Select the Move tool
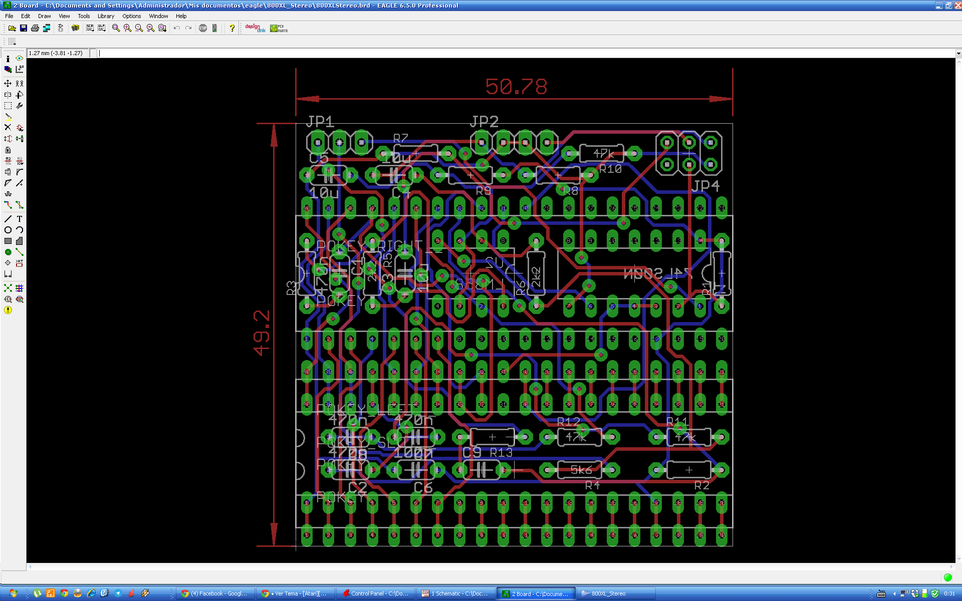962x601 pixels. point(8,84)
